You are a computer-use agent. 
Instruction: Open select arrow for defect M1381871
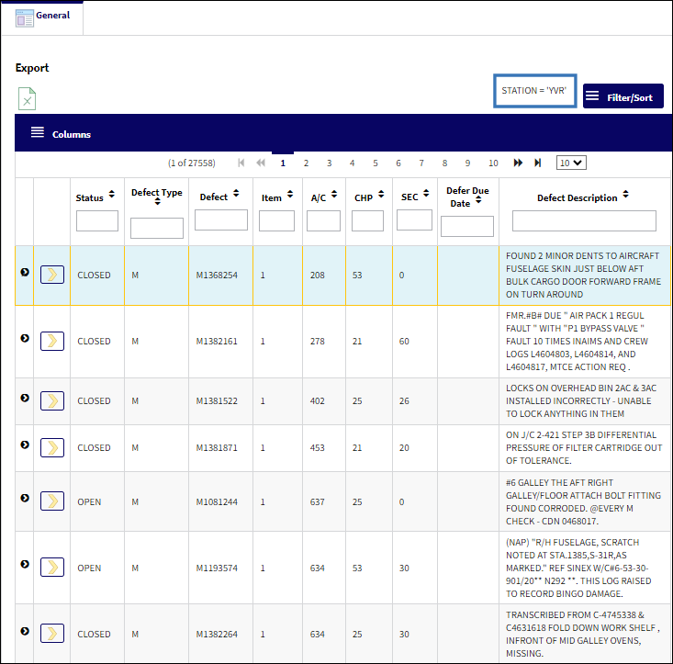(x=52, y=447)
